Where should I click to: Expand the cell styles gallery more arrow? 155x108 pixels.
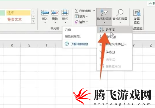pyautogui.click(x=33, y=21)
